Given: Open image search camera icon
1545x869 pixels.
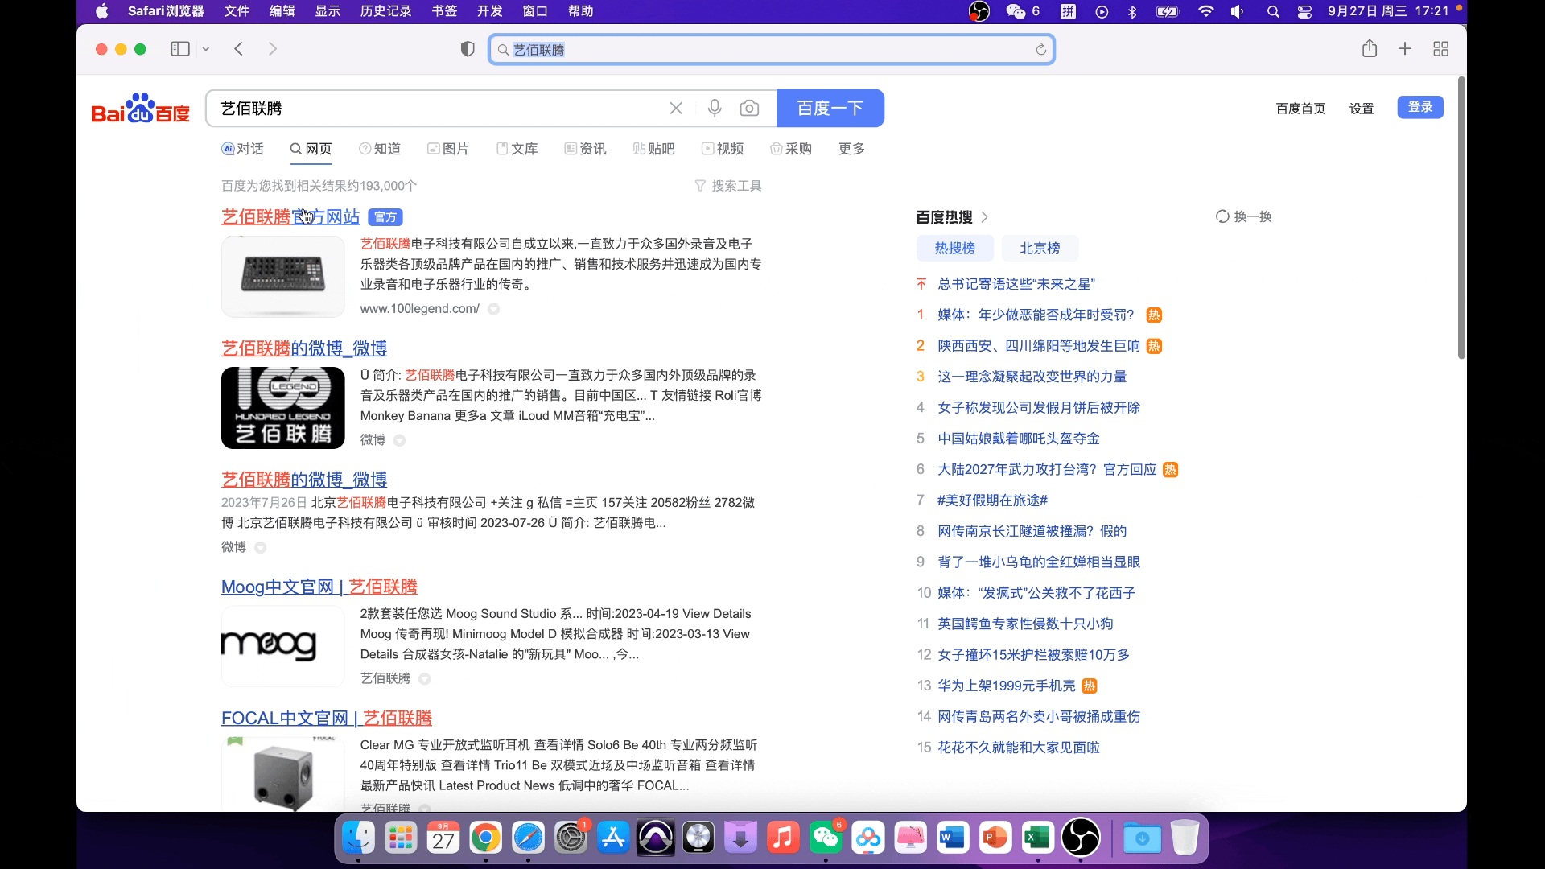Looking at the screenshot, I should pyautogui.click(x=749, y=108).
